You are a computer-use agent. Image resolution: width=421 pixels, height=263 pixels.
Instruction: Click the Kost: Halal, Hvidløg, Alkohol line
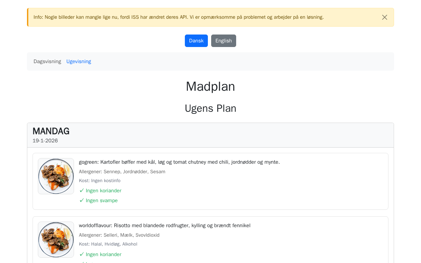tap(108, 244)
